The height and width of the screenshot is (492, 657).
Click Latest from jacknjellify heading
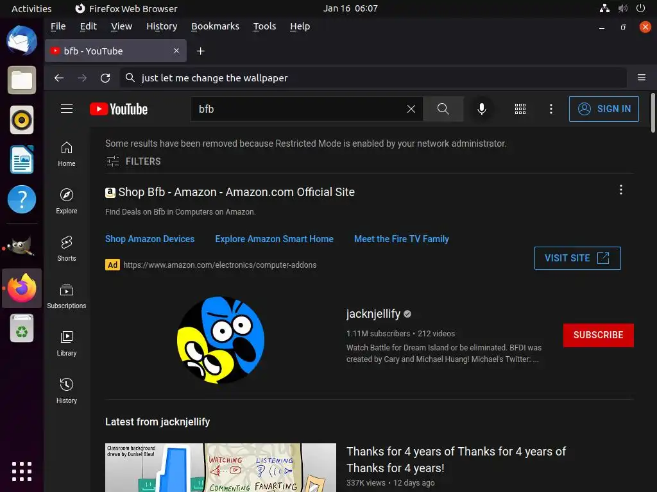158,422
